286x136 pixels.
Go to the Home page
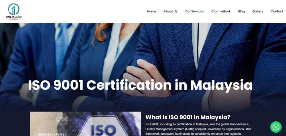pyautogui.click(x=151, y=11)
